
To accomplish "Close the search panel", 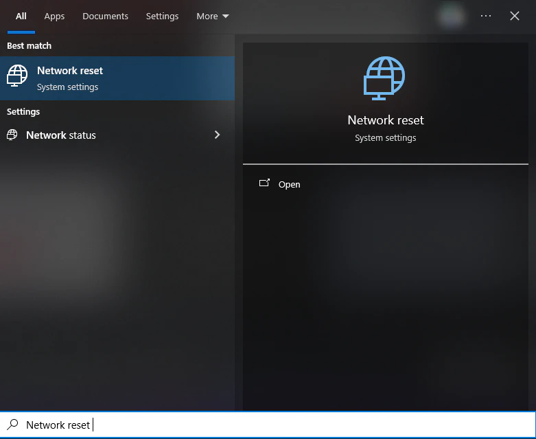I will point(515,16).
